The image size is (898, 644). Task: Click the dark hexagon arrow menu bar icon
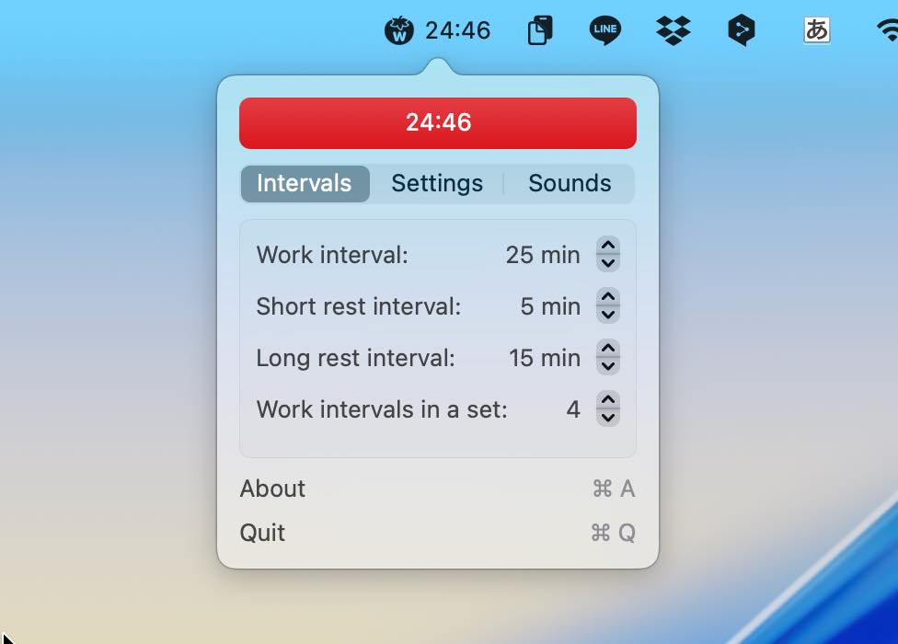[x=741, y=30]
